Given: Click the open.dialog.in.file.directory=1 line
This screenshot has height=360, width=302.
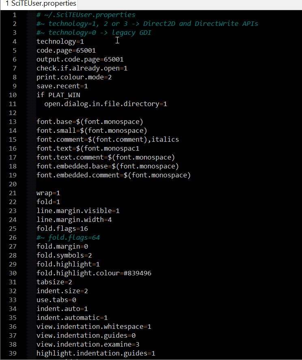Looking at the screenshot, I should point(105,104).
